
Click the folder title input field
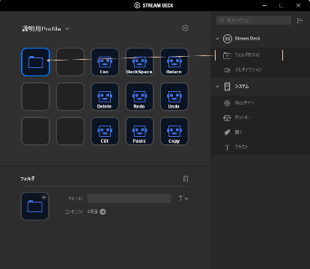coord(129,199)
